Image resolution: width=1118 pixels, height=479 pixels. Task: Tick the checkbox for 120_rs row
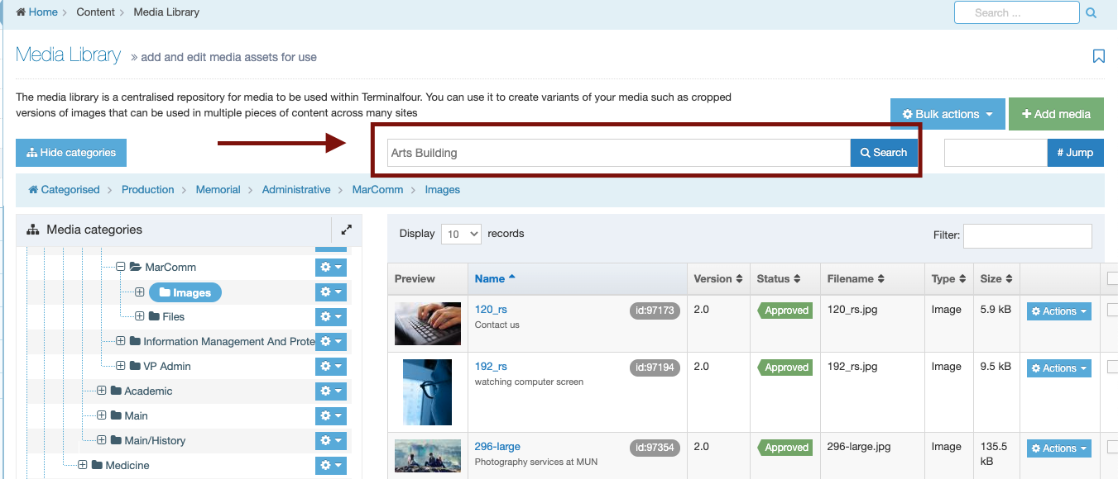pos(1112,311)
